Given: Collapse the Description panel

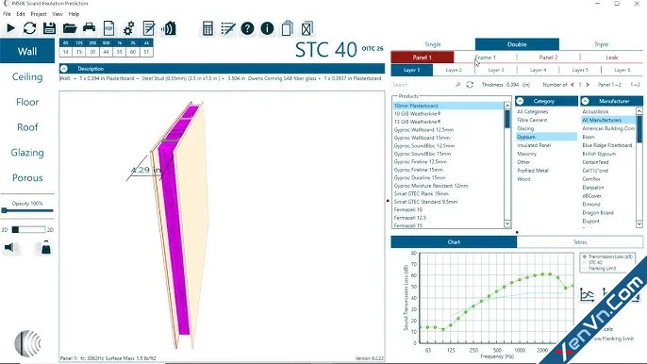Looking at the screenshot, I should click(x=64, y=69).
